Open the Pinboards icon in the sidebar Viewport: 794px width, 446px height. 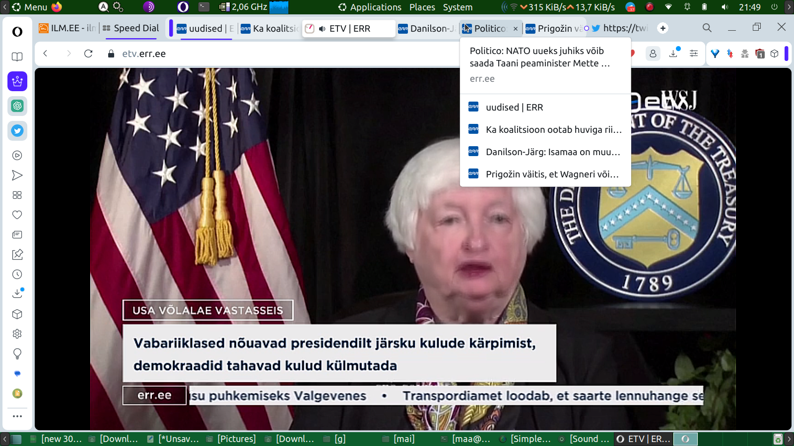tap(17, 255)
